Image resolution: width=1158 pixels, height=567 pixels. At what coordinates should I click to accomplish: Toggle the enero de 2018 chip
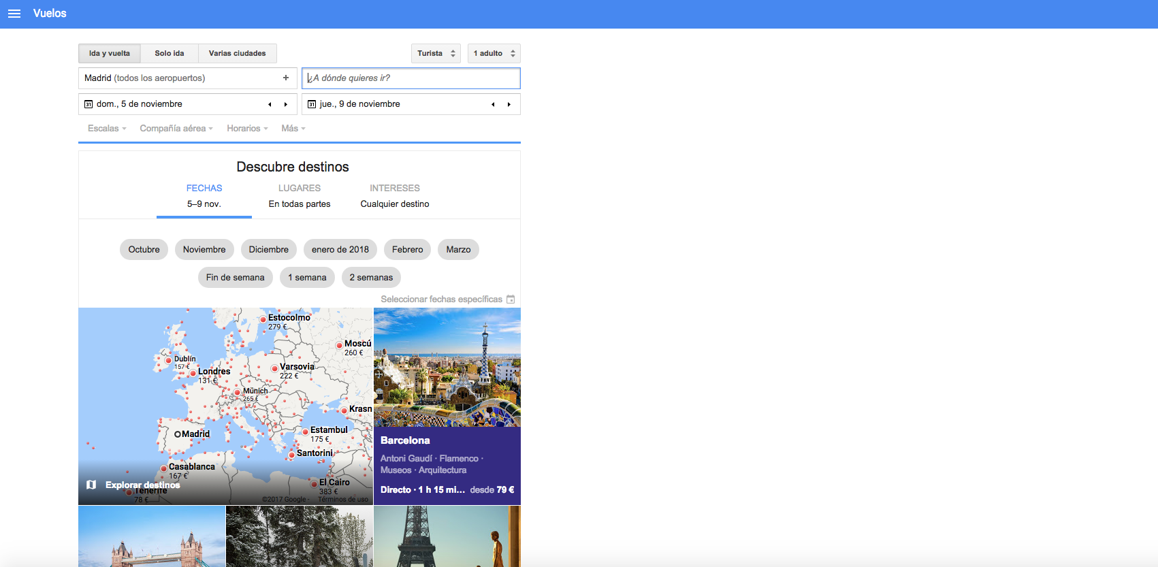coord(340,250)
